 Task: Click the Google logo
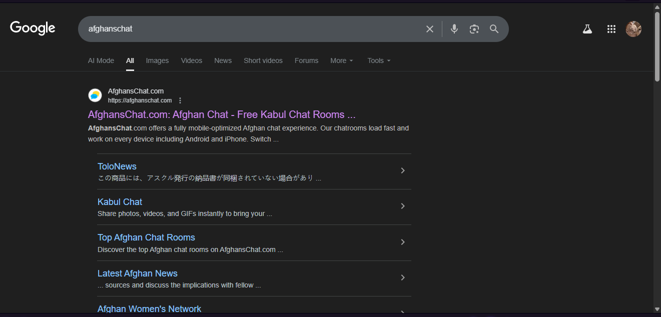pos(33,28)
